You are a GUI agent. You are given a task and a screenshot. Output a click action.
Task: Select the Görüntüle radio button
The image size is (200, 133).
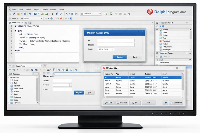pos(171,103)
